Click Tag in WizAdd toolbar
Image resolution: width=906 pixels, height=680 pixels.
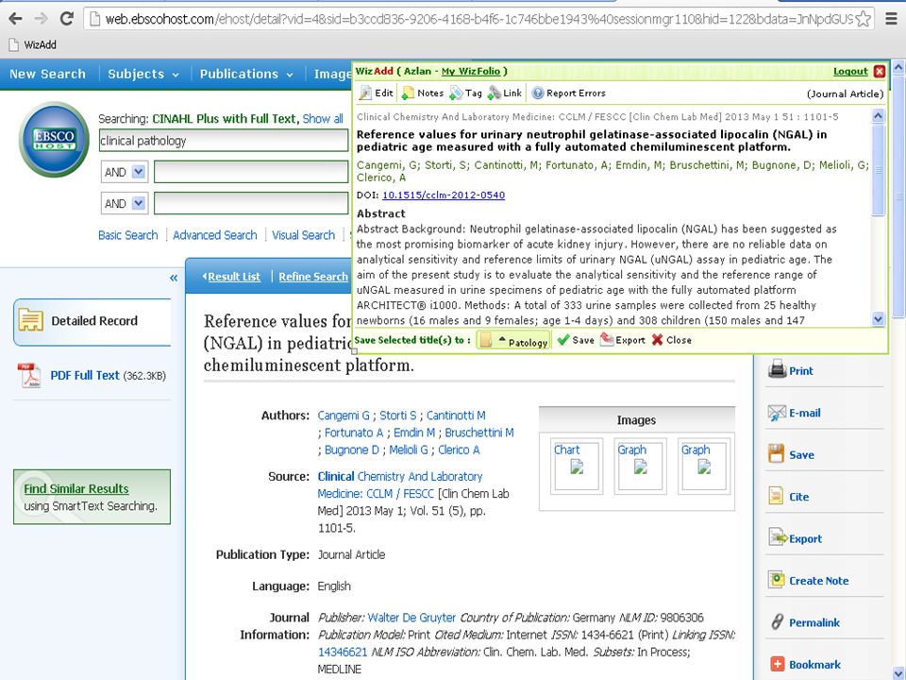(x=465, y=93)
